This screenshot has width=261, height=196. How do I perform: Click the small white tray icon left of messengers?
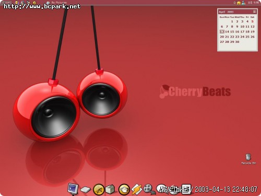(x=234, y=3)
